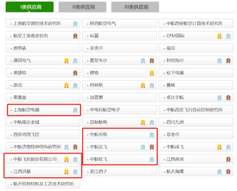Image resolution: width=237 pixels, height=191 pixels.
Task: Open supplier 福克
Action: point(196,48)
